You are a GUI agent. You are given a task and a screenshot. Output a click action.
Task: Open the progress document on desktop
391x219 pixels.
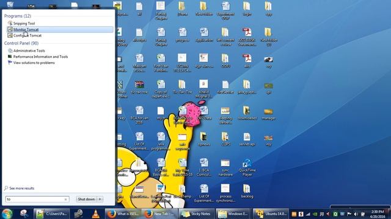tap(182, 35)
